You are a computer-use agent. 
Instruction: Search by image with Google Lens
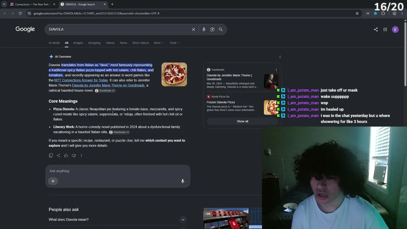[x=212, y=29]
